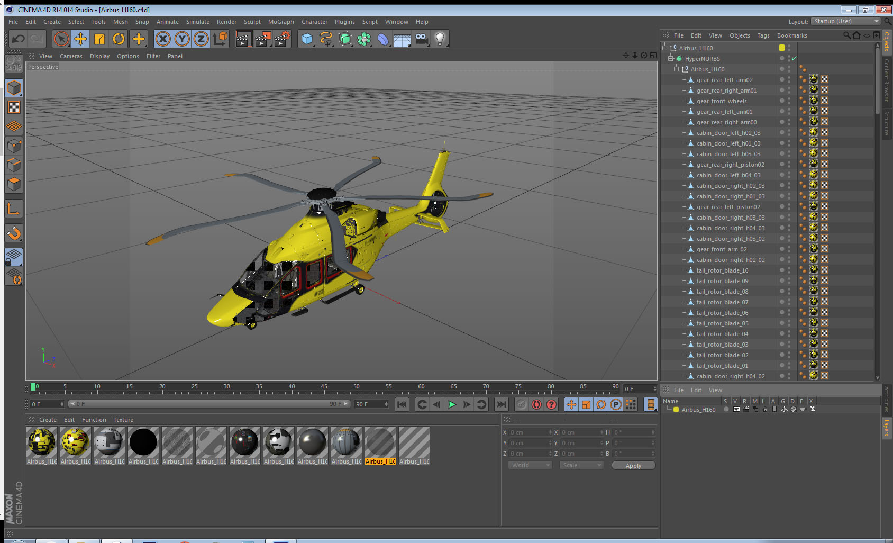Collapse the nested Airbus_H160 group
The image size is (893, 543).
tap(676, 69)
